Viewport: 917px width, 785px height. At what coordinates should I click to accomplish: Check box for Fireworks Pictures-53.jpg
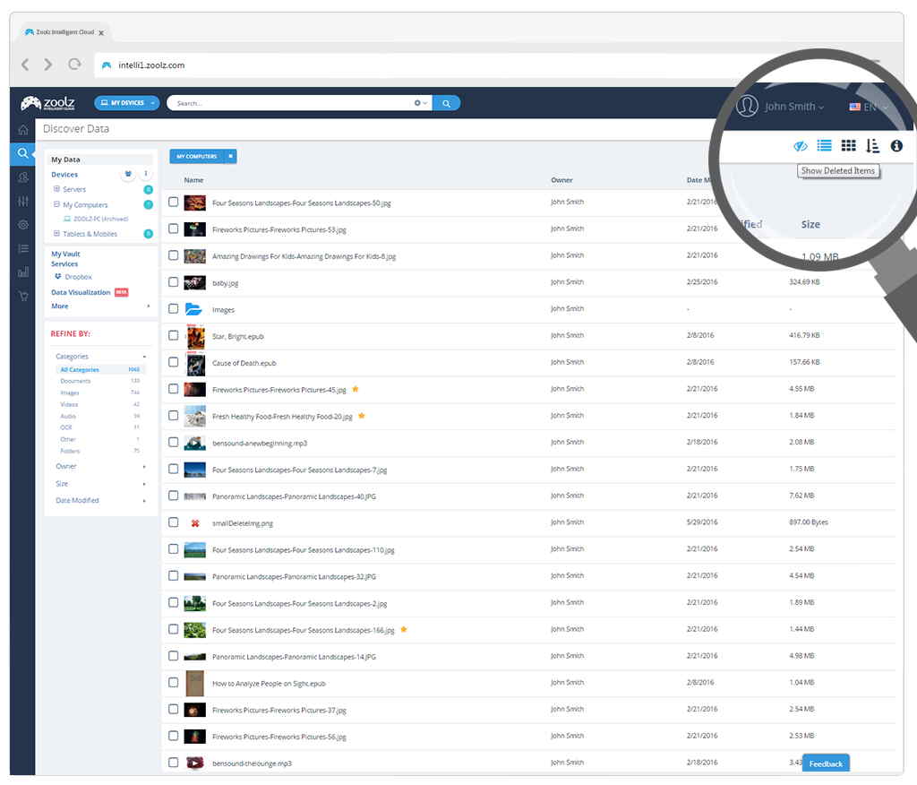[x=173, y=229]
